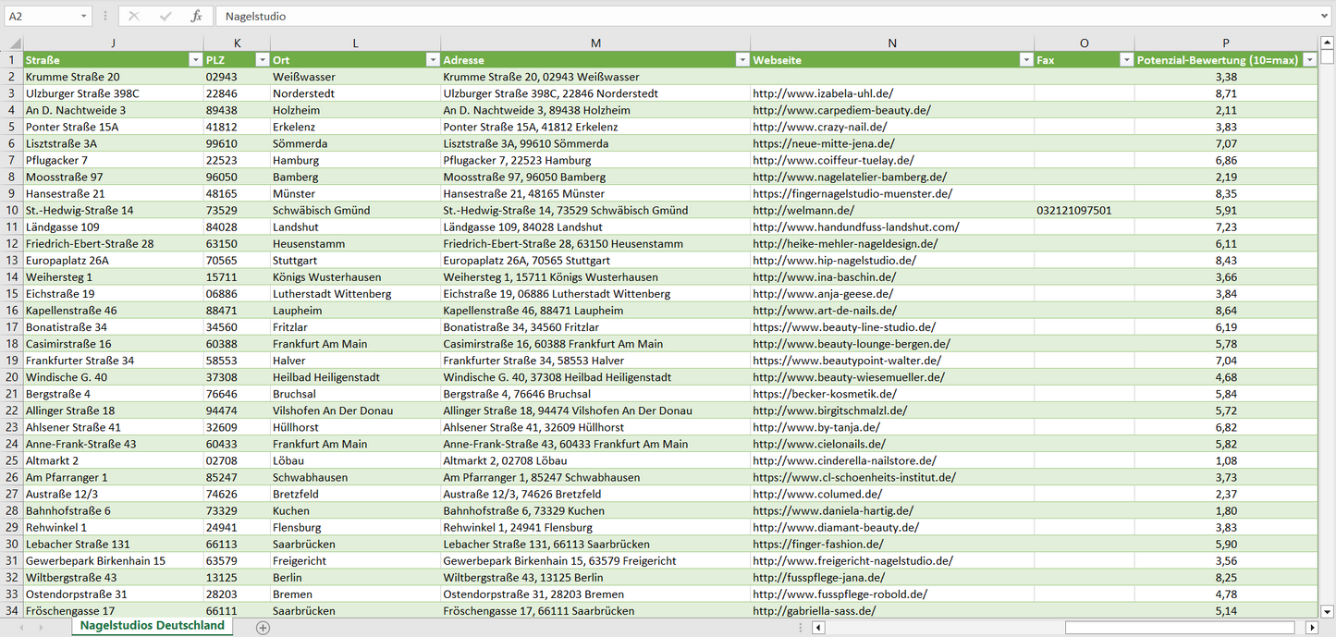Open the Straße column filter dropdown
The height and width of the screenshot is (637, 1336).
(x=195, y=60)
